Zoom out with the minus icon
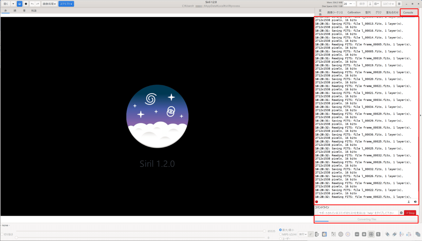The height and width of the screenshot is (241, 422). 357,234
